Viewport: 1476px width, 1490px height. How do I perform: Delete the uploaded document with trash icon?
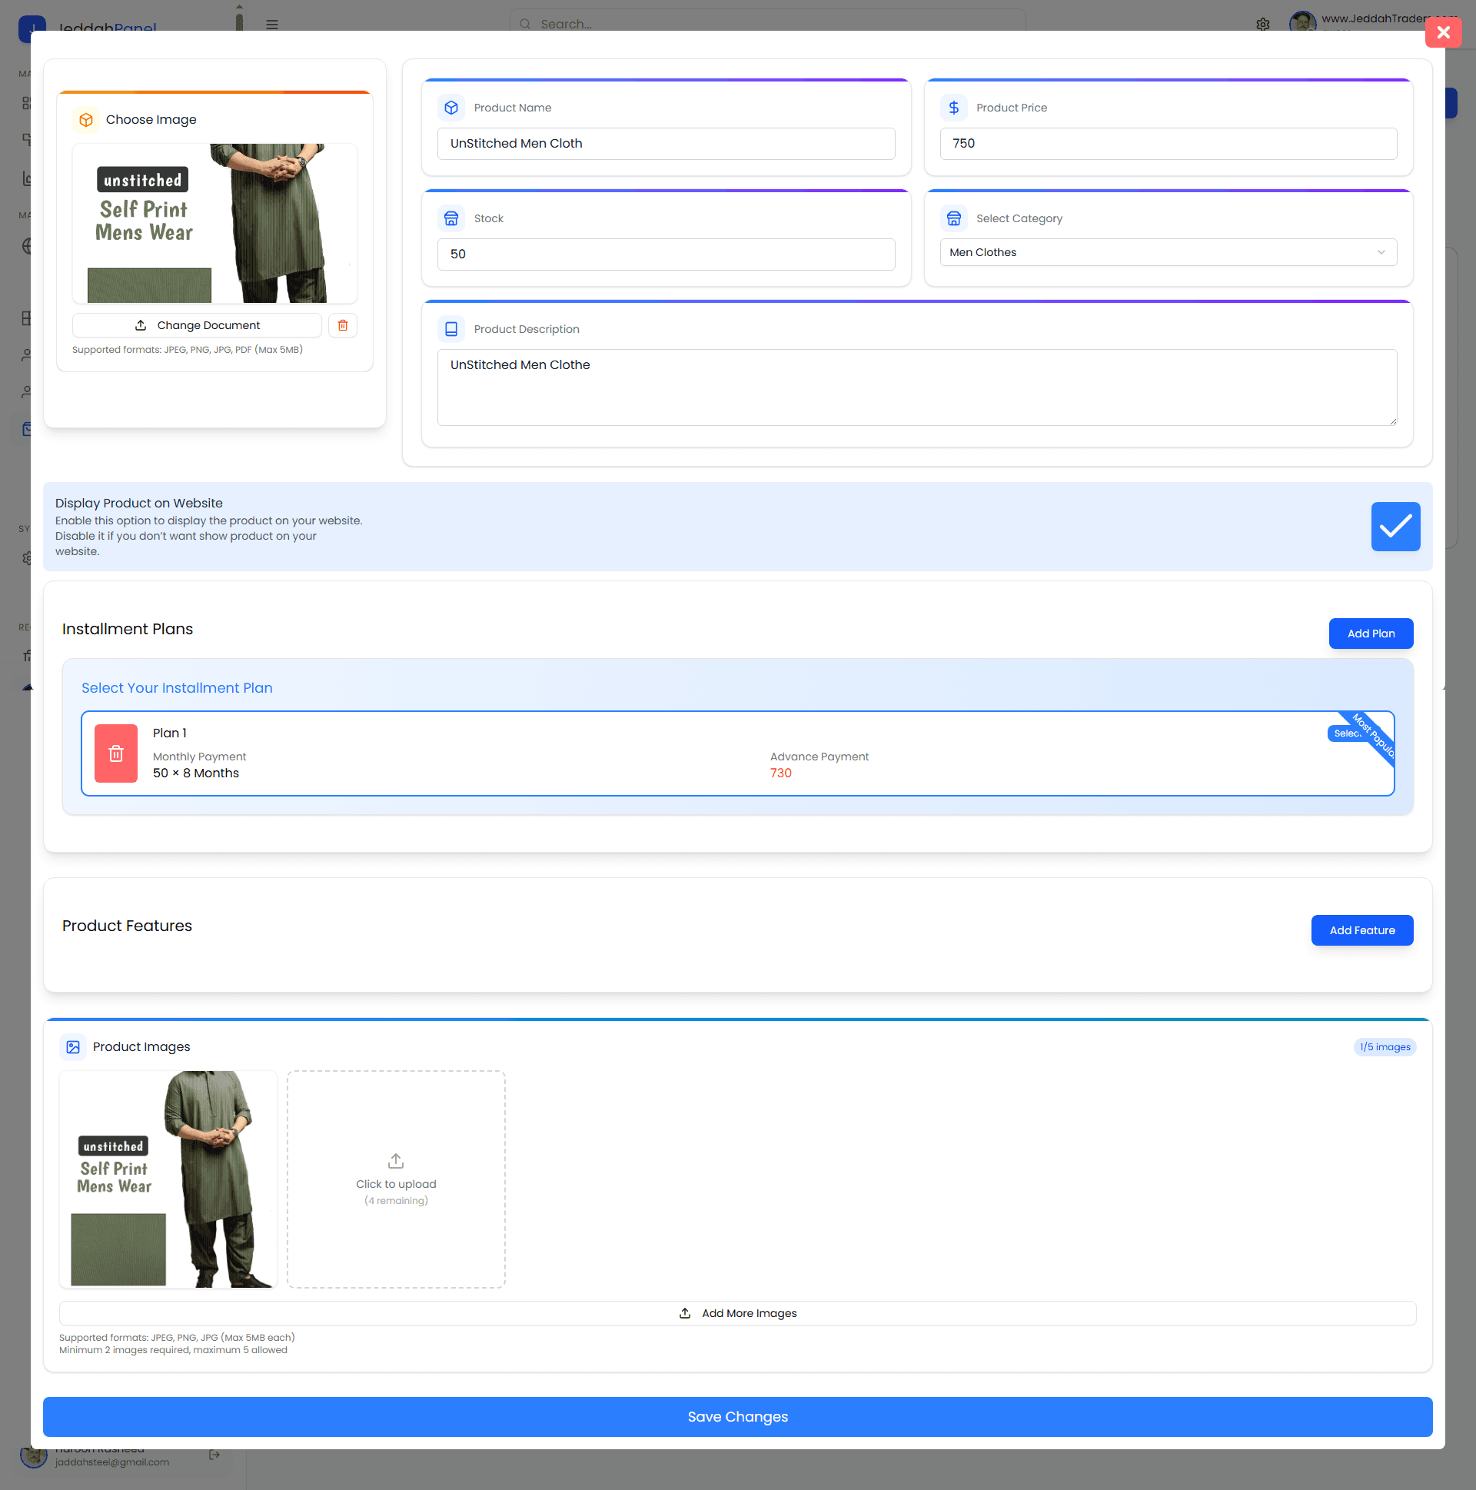click(342, 325)
